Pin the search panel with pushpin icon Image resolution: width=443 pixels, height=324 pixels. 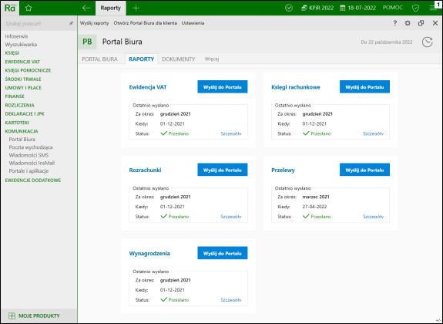click(x=71, y=23)
